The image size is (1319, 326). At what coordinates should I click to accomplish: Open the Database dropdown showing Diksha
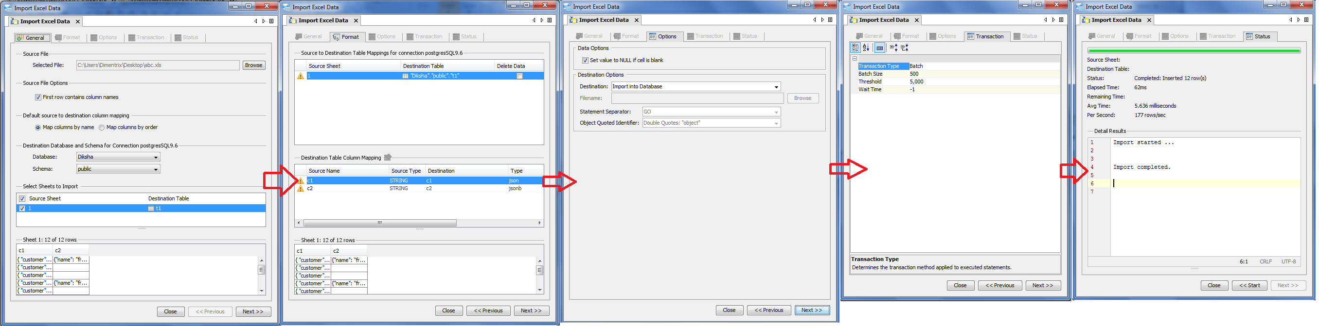pyautogui.click(x=118, y=157)
